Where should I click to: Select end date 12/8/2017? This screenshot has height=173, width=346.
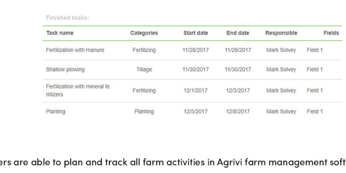point(238,111)
